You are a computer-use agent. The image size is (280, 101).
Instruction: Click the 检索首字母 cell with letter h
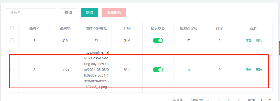coord(189,70)
